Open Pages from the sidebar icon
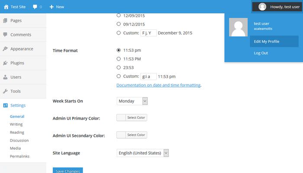This screenshot has height=173, width=303. point(5,20)
